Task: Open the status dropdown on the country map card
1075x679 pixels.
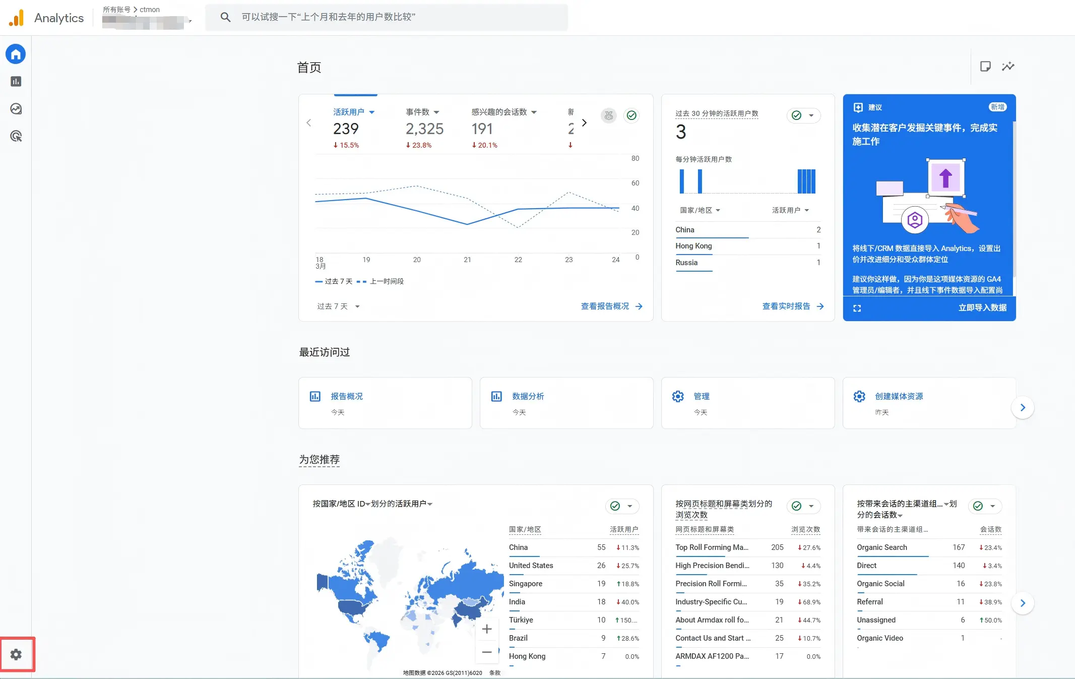Action: (x=622, y=506)
